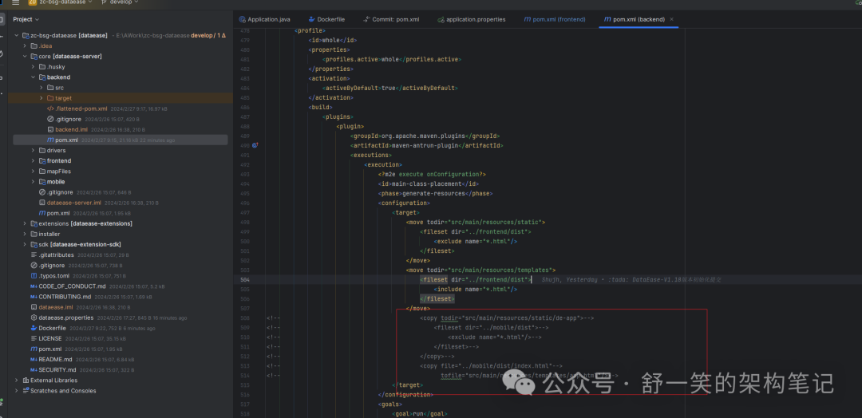Collapse the backend folder

[33, 77]
